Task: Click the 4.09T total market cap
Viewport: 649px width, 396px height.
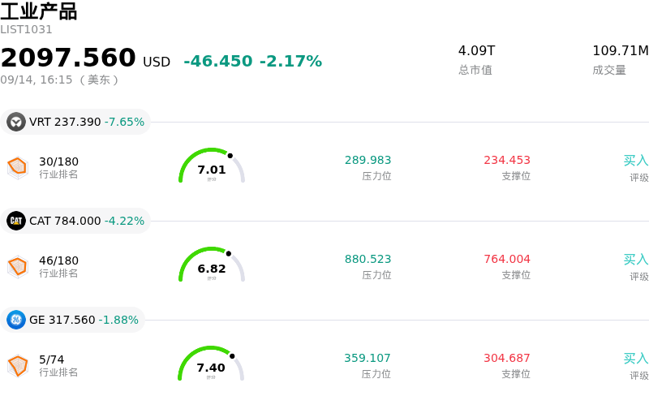Action: pos(476,50)
